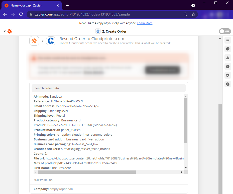Click the horizontal scroll left arrow
The image size is (233, 194).
pos(36,172)
